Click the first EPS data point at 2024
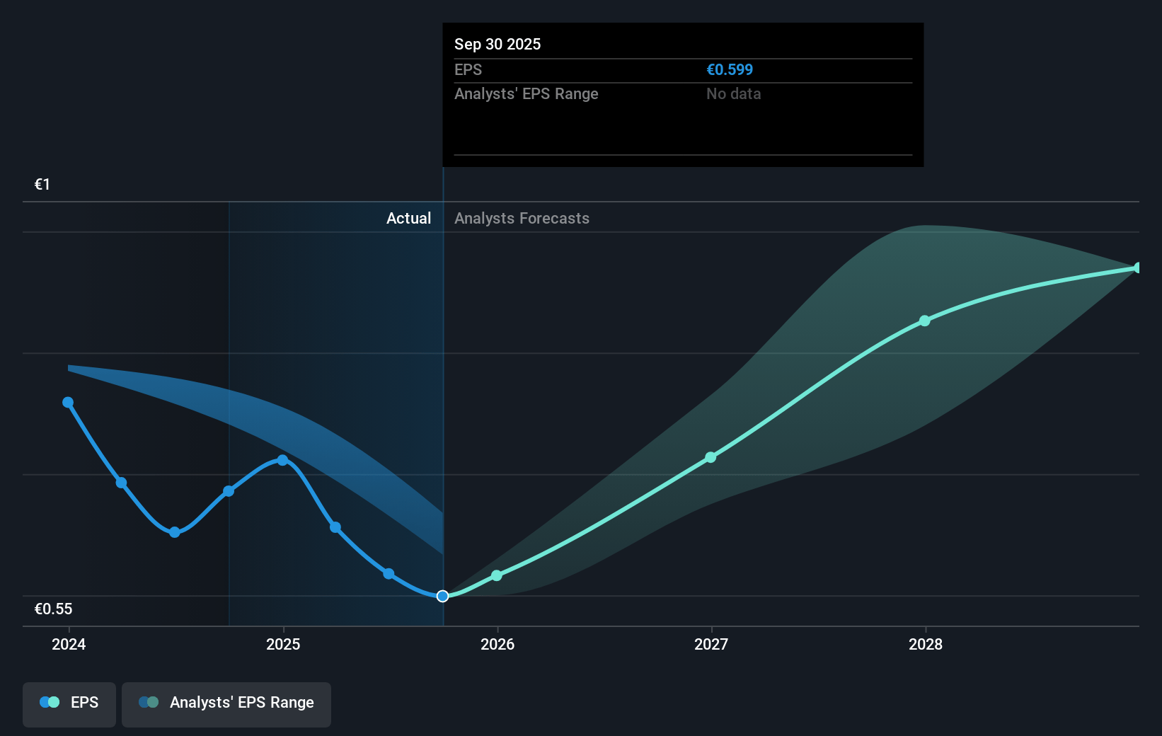Viewport: 1162px width, 736px height. click(68, 402)
